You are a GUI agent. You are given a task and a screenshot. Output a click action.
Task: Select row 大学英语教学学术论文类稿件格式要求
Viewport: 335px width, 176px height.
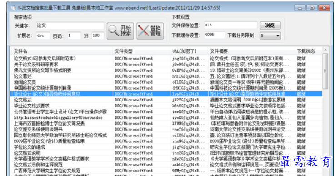166,159
